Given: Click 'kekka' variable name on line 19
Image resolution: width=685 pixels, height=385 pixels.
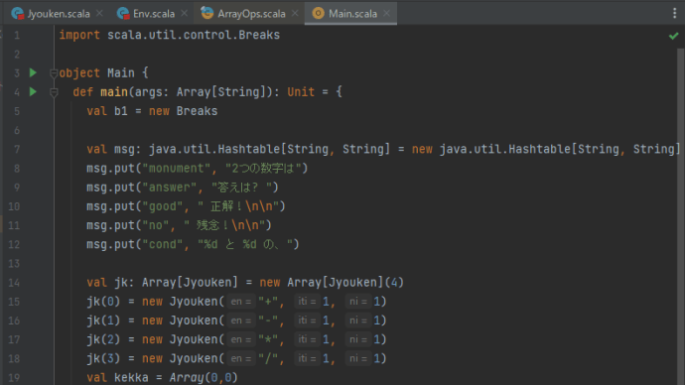Looking at the screenshot, I should [131, 378].
